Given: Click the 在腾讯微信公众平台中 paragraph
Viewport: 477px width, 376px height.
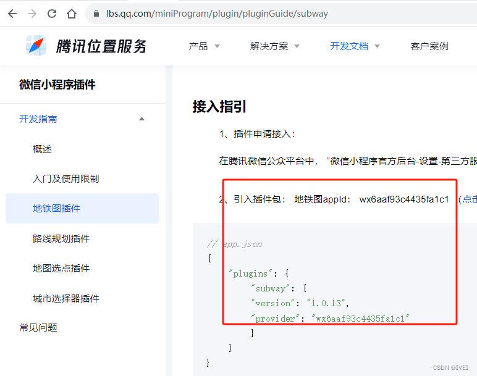Looking at the screenshot, I should (x=348, y=161).
